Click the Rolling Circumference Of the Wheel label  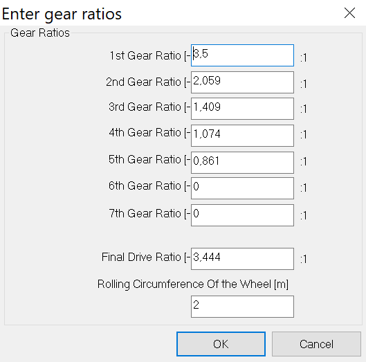pos(193,284)
